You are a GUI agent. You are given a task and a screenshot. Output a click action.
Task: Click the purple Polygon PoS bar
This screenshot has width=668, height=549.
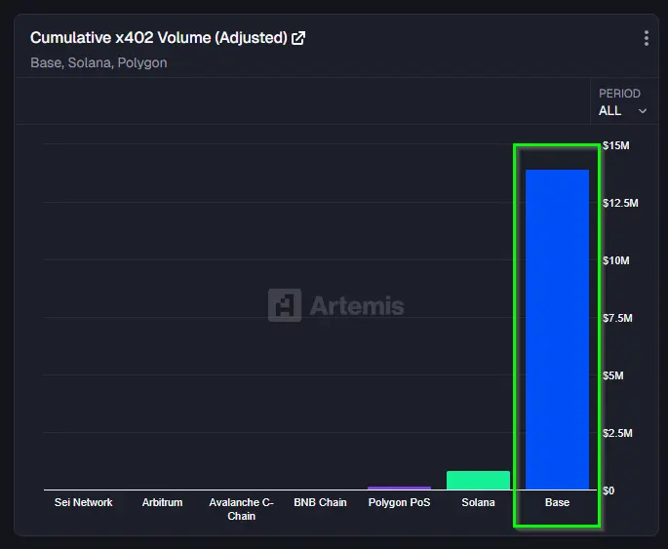click(x=399, y=487)
